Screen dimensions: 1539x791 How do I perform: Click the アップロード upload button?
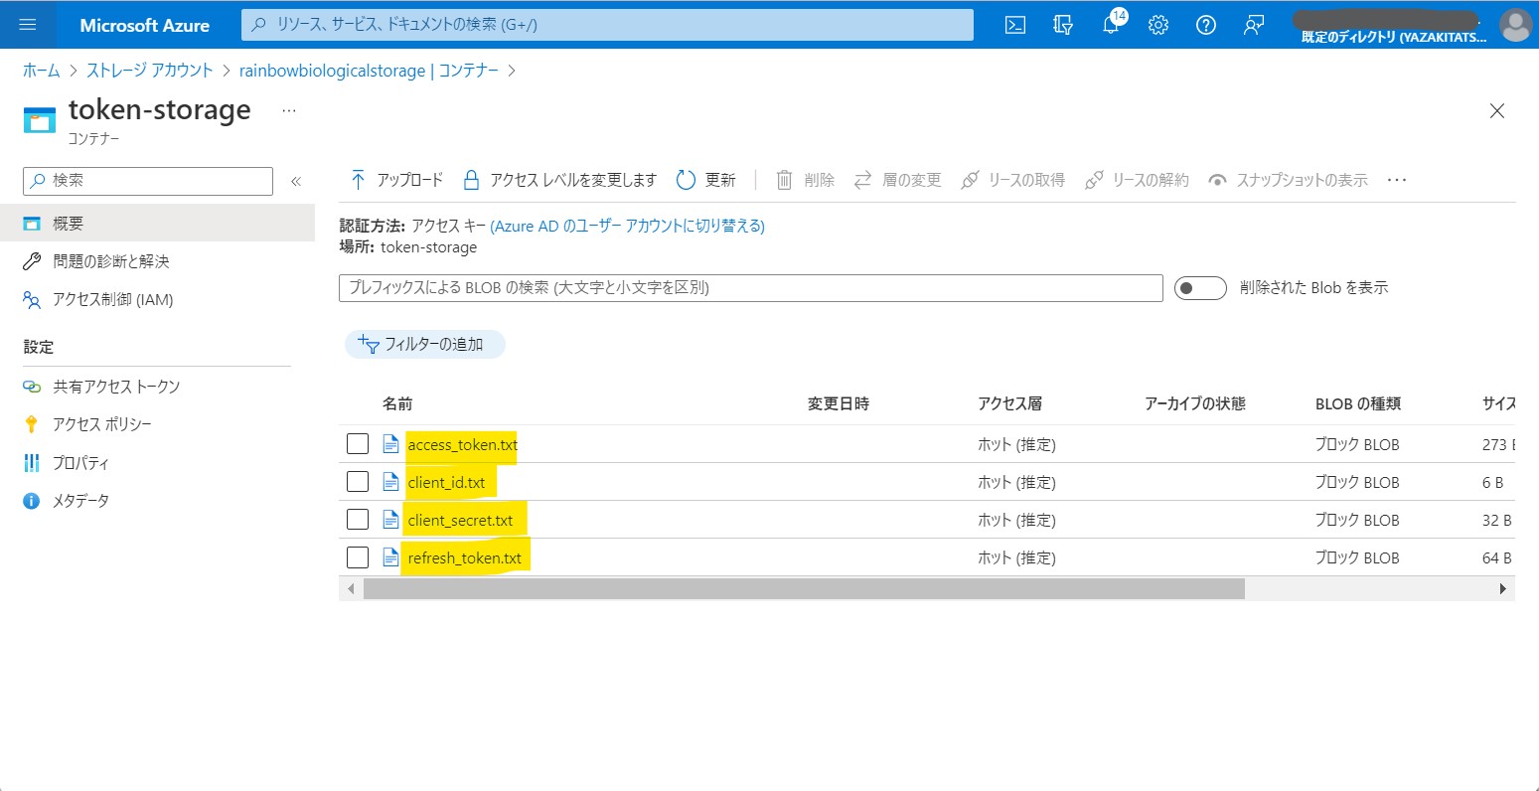click(x=396, y=180)
